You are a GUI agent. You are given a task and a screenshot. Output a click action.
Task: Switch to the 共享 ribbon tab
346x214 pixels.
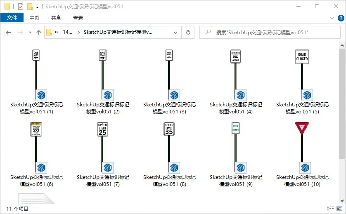tap(56, 18)
